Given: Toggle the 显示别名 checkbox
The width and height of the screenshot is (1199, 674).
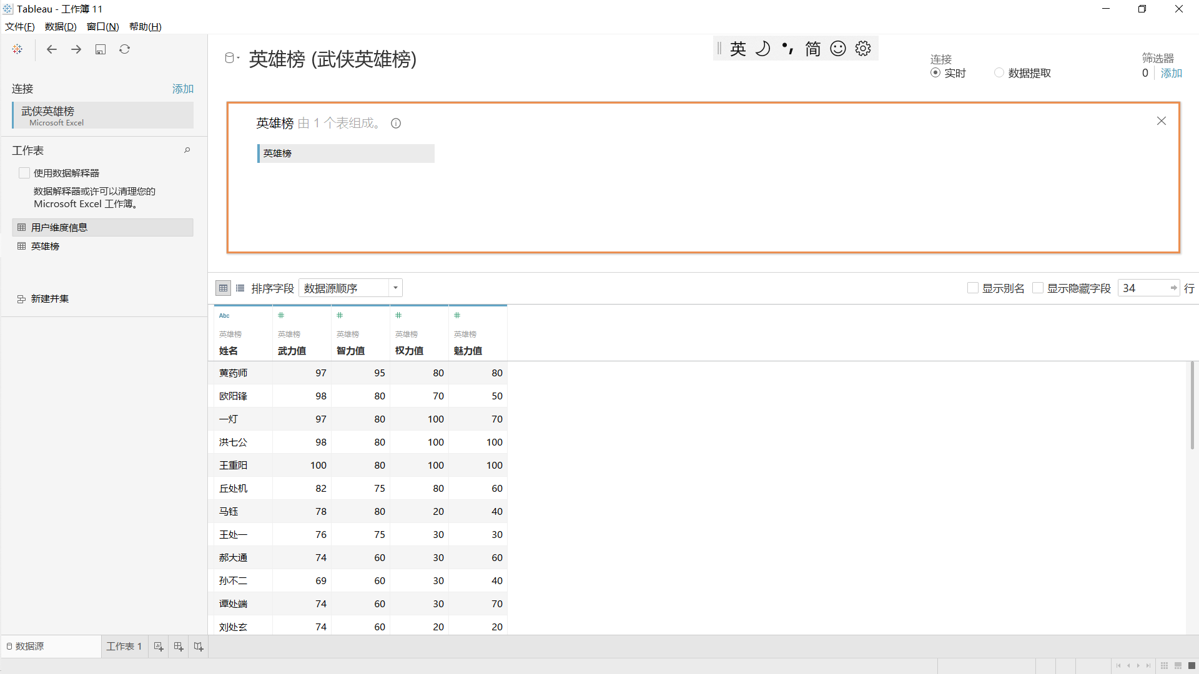Looking at the screenshot, I should 973,288.
